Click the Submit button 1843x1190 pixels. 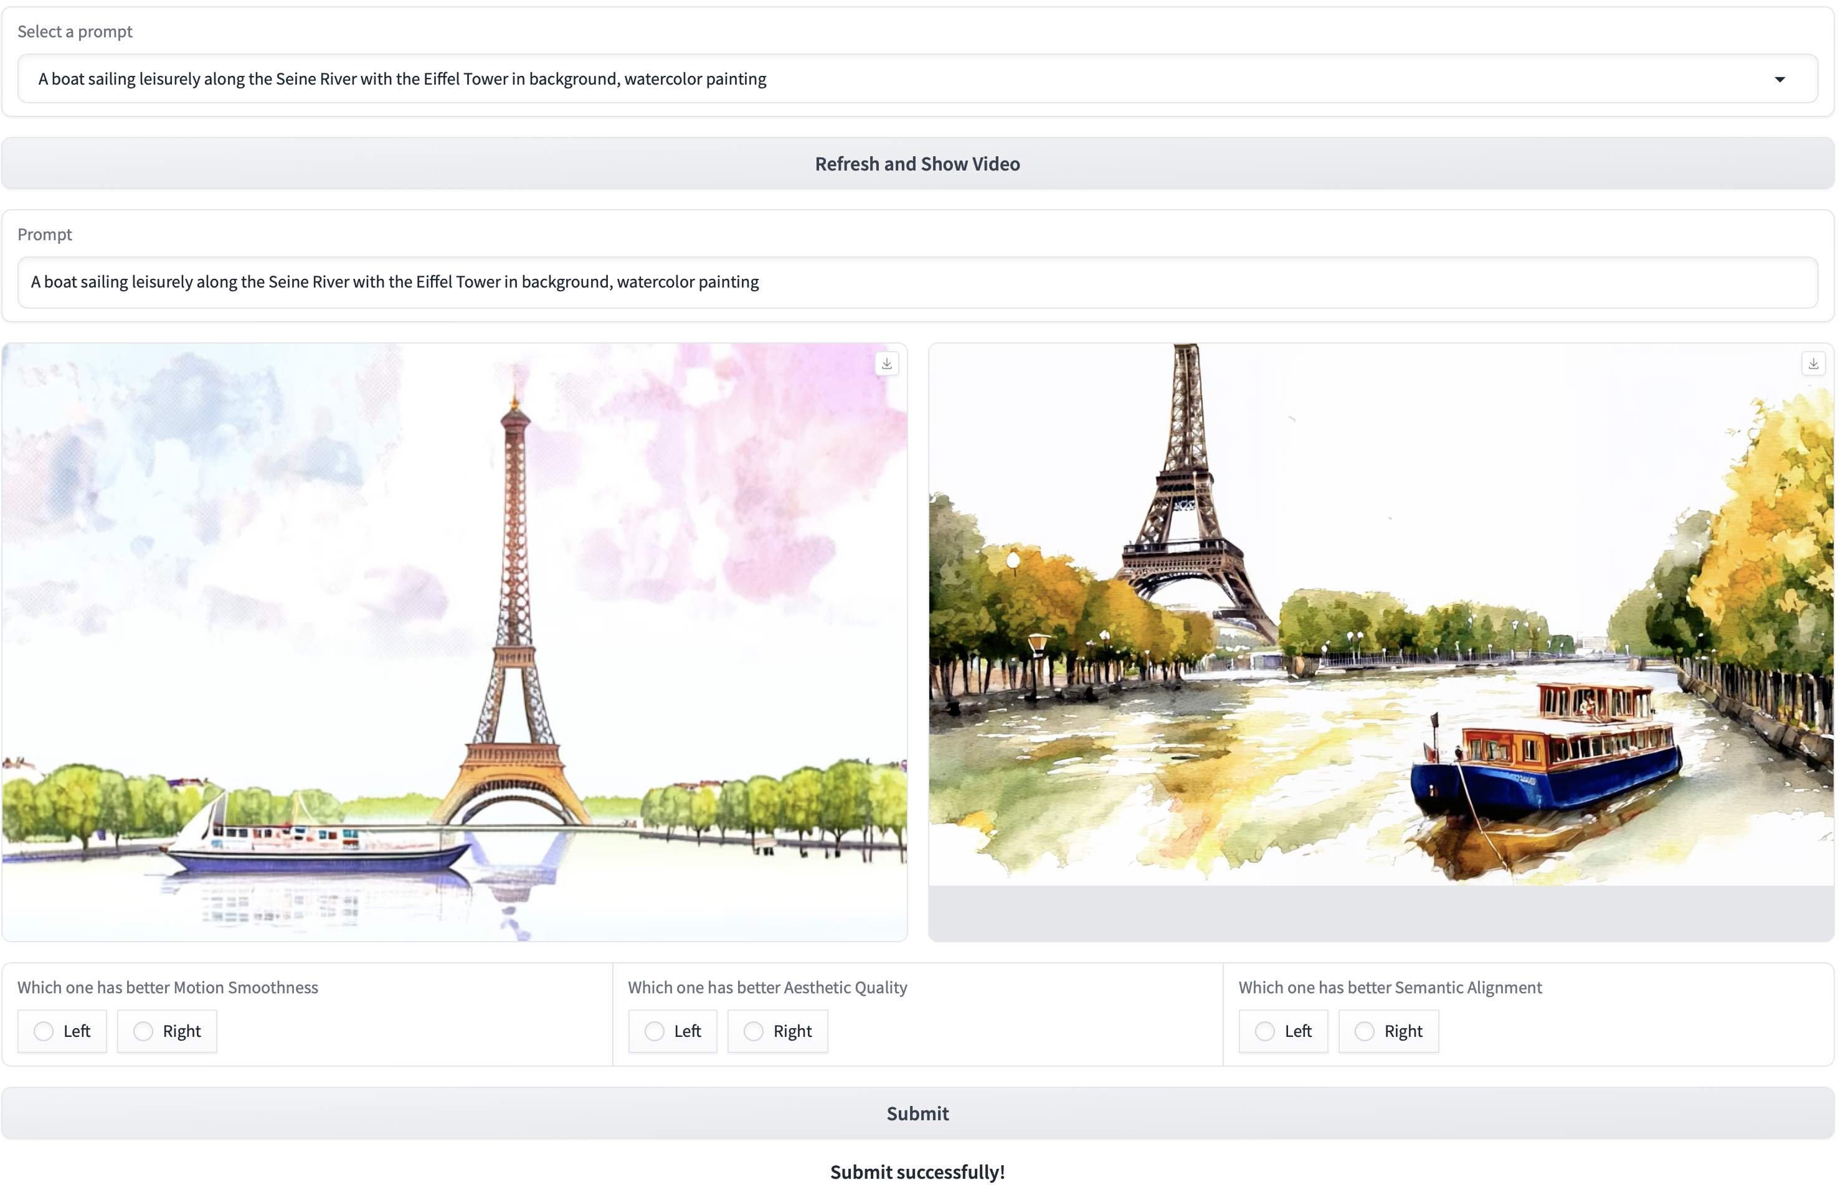point(917,1113)
